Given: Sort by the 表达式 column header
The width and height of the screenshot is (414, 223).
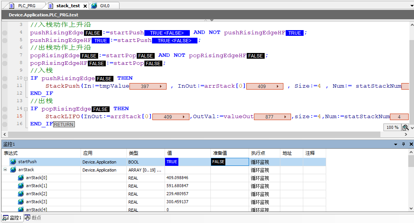Looking at the screenshot, I should (x=41, y=153).
